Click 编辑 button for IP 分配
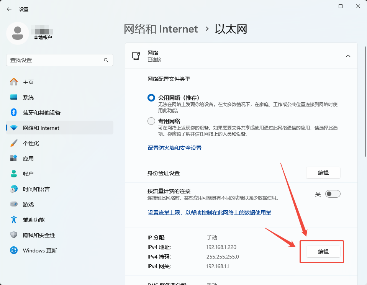The height and width of the screenshot is (285, 367). [323, 252]
